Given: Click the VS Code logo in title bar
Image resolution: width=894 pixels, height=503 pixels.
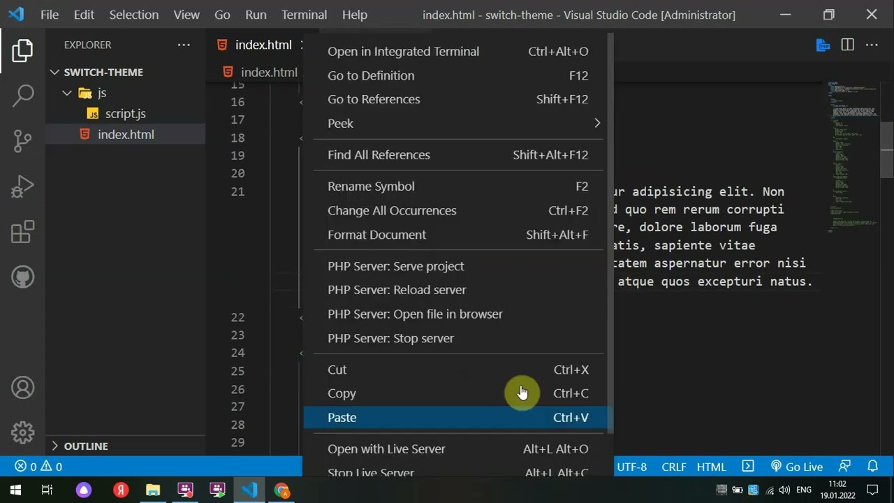Looking at the screenshot, I should coord(16,14).
